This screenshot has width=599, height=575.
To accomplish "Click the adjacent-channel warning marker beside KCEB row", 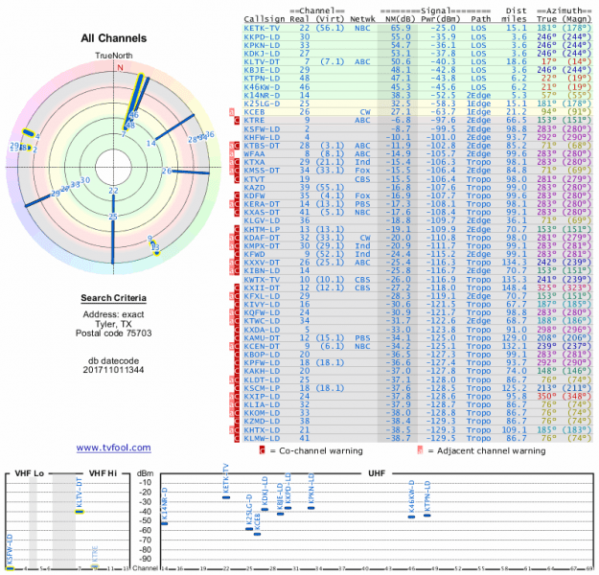I will coord(231,112).
